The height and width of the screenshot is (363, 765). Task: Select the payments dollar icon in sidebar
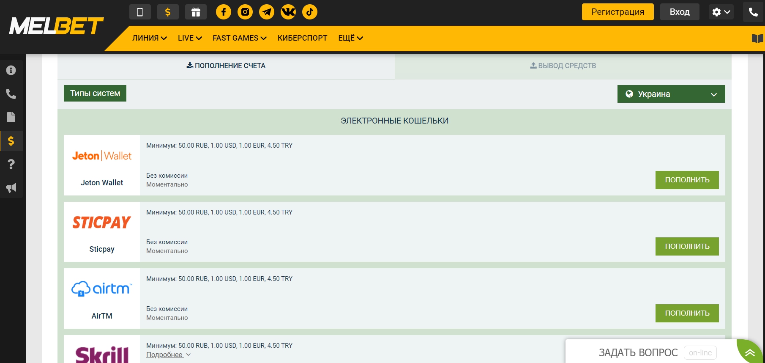point(11,141)
